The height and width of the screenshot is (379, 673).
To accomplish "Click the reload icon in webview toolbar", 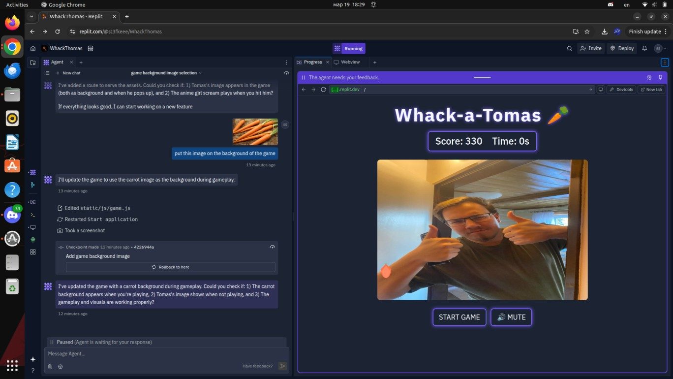I will coord(323,90).
